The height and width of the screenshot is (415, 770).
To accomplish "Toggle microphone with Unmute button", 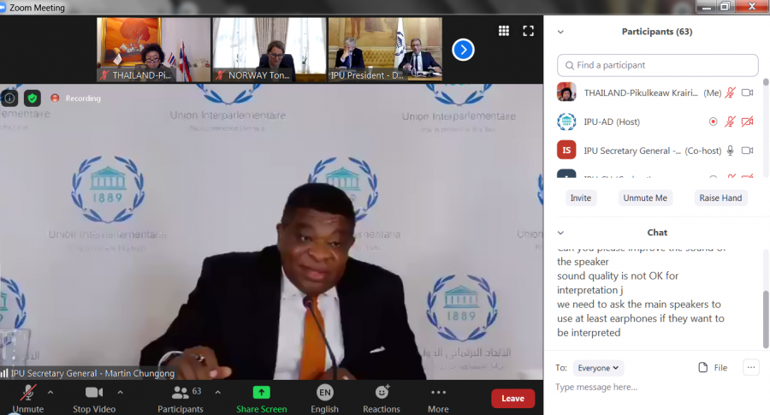I will [27, 393].
